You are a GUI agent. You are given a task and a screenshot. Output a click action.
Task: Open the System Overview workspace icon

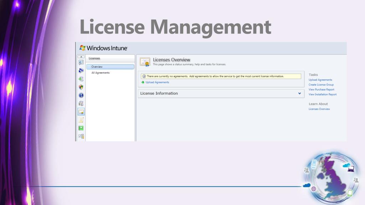click(x=81, y=62)
